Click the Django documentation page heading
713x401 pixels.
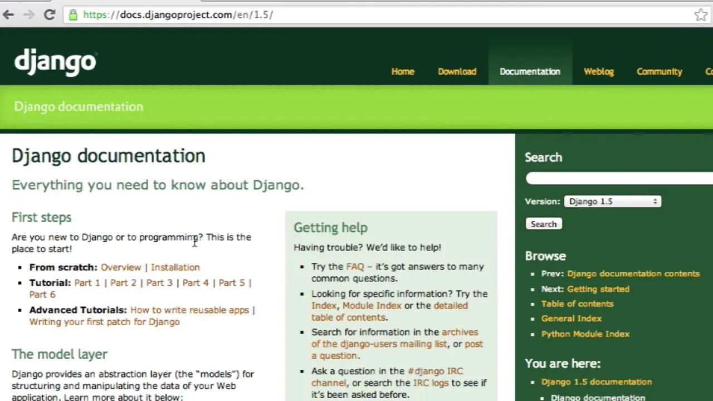[x=109, y=156]
